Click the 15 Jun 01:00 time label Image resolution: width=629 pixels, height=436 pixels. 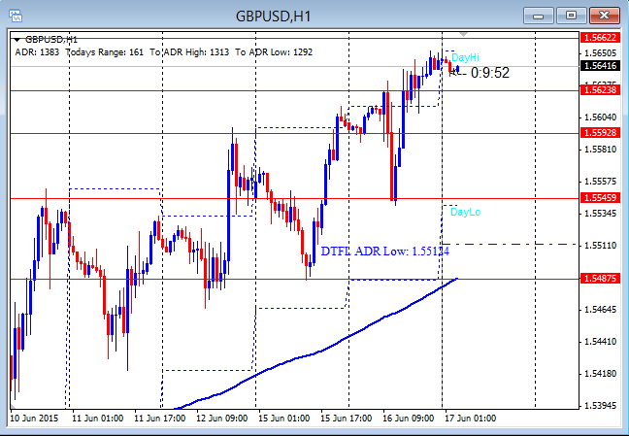[284, 419]
